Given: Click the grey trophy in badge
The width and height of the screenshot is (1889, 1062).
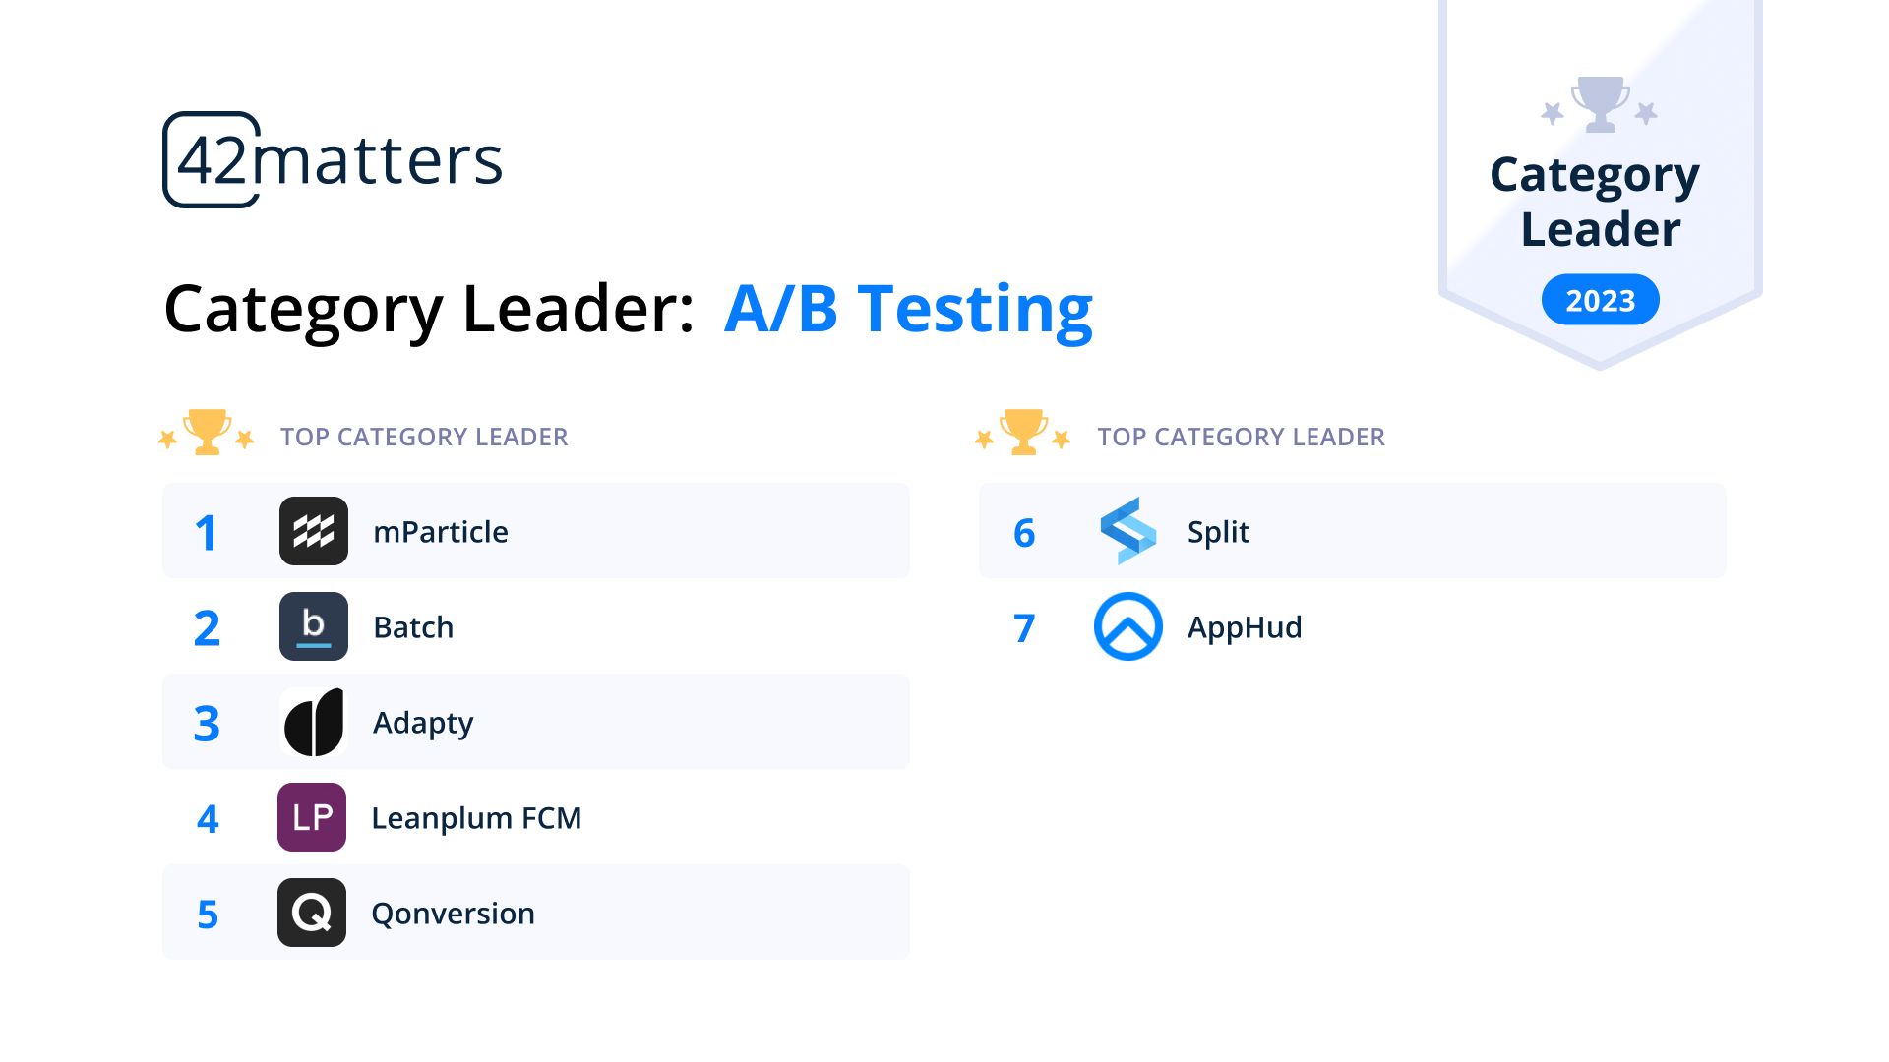Looking at the screenshot, I should coord(1600,104).
